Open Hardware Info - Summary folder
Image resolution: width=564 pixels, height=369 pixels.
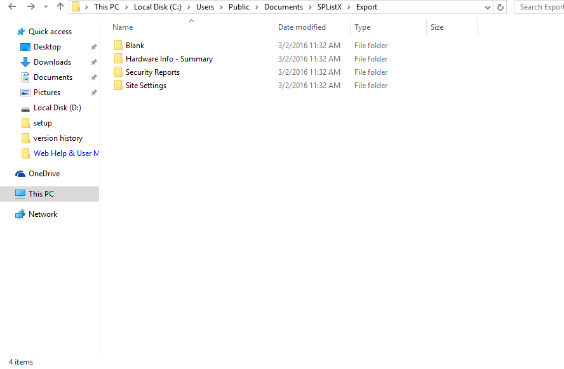[169, 59]
